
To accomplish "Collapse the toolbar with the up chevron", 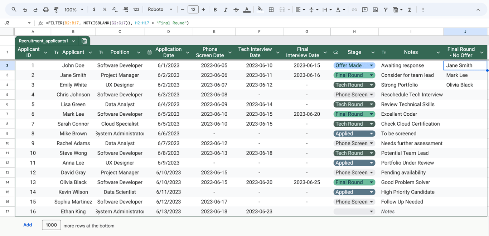I will [x=478, y=10].
